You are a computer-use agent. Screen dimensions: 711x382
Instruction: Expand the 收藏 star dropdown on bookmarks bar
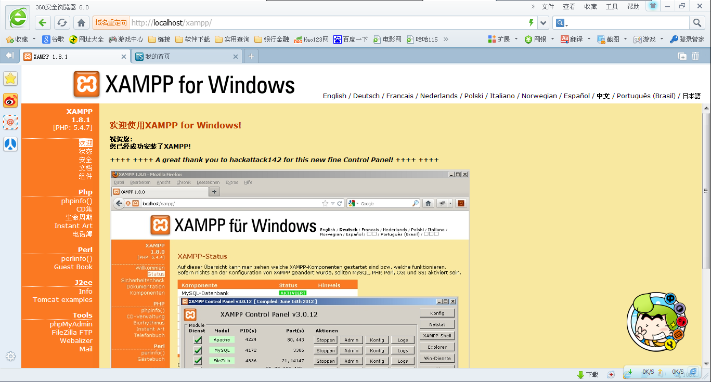click(x=34, y=39)
